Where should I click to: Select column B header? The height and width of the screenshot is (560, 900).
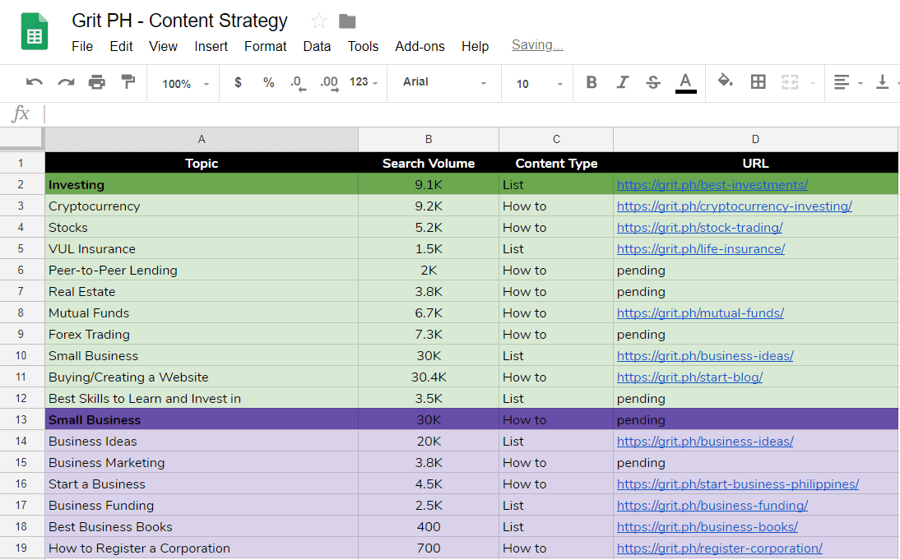pos(428,140)
